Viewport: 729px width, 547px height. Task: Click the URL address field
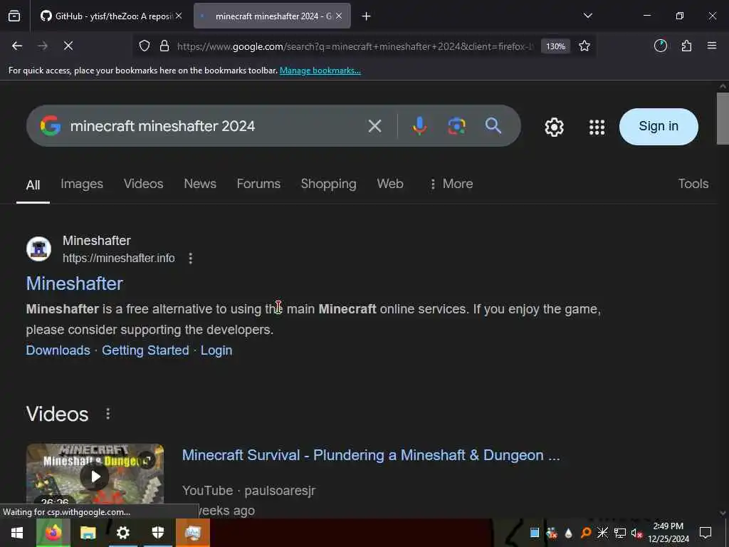coord(356,46)
